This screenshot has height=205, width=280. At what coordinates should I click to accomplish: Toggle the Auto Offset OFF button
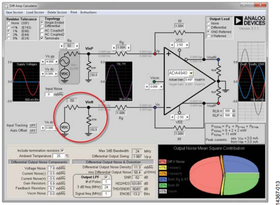coord(33,130)
